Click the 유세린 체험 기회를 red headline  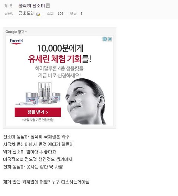(60, 59)
